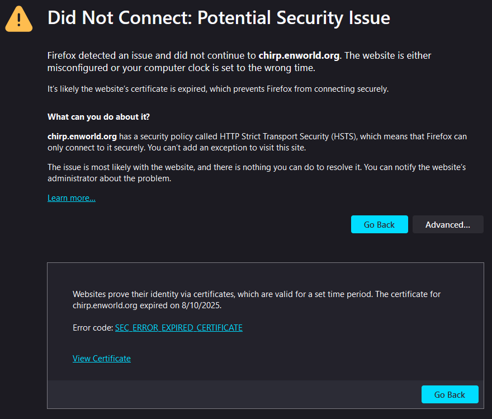This screenshot has width=492, height=419.
Task: Open the Learn more… link
Action: click(x=72, y=198)
